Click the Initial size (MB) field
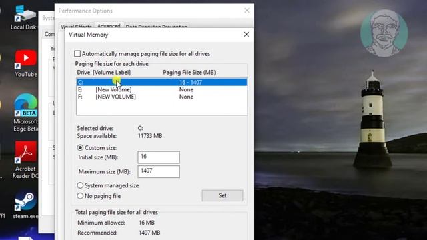427x240 pixels. (x=159, y=157)
